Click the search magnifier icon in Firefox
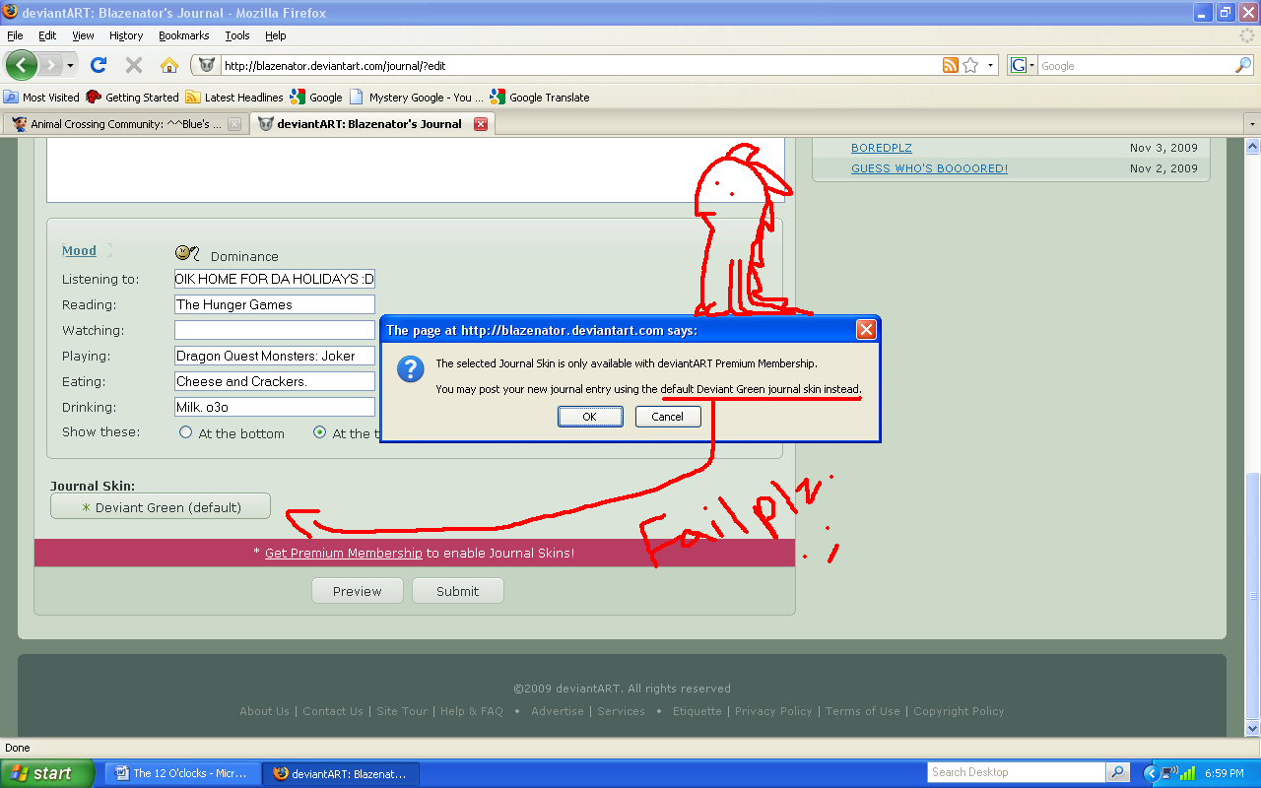1261x788 pixels. [x=1243, y=65]
